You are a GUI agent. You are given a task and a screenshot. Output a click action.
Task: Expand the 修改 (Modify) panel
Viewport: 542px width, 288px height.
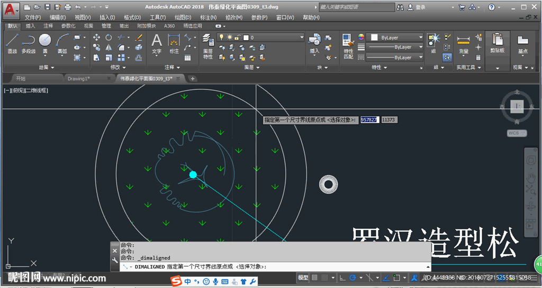pyautogui.click(x=118, y=68)
